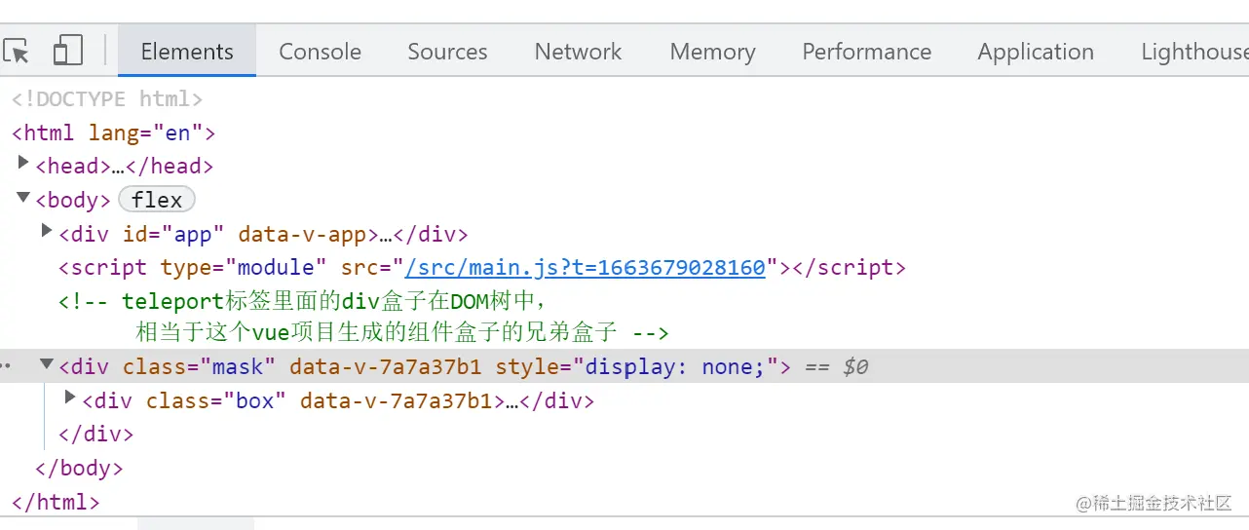1249x530 pixels.
Task: Open the Lighthouse tab
Action: [x=1194, y=52]
